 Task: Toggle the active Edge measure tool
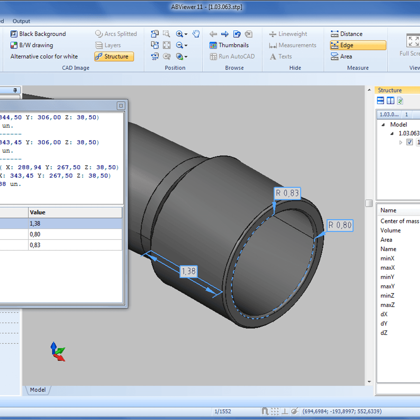tap(358, 45)
